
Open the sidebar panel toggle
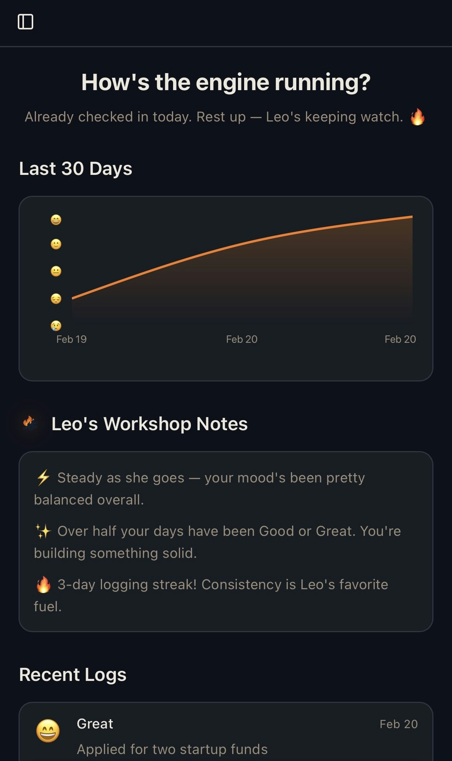(26, 22)
